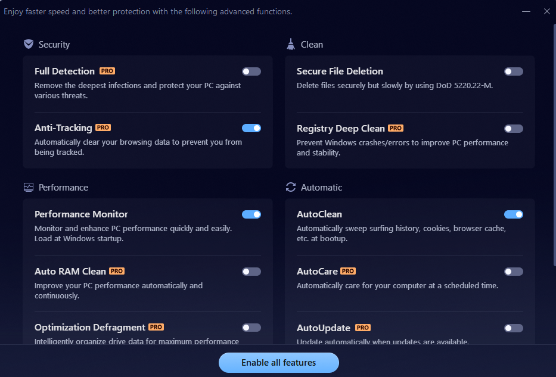Click the Security shield icon
556x377 pixels.
(29, 44)
